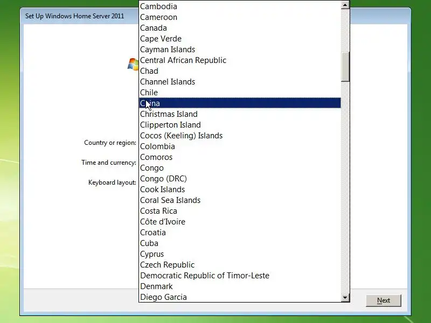Choose Central African Republic
The height and width of the screenshot is (323, 431).
point(240,60)
